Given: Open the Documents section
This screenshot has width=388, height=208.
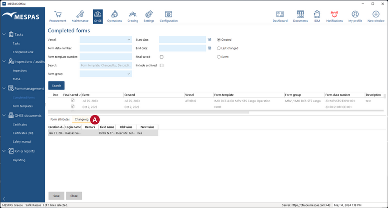Looking at the screenshot, I should pos(300,16).
